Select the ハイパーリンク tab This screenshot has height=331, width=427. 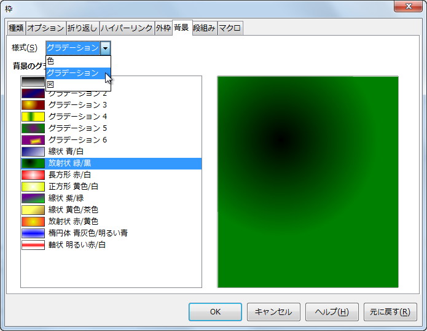coord(127,28)
